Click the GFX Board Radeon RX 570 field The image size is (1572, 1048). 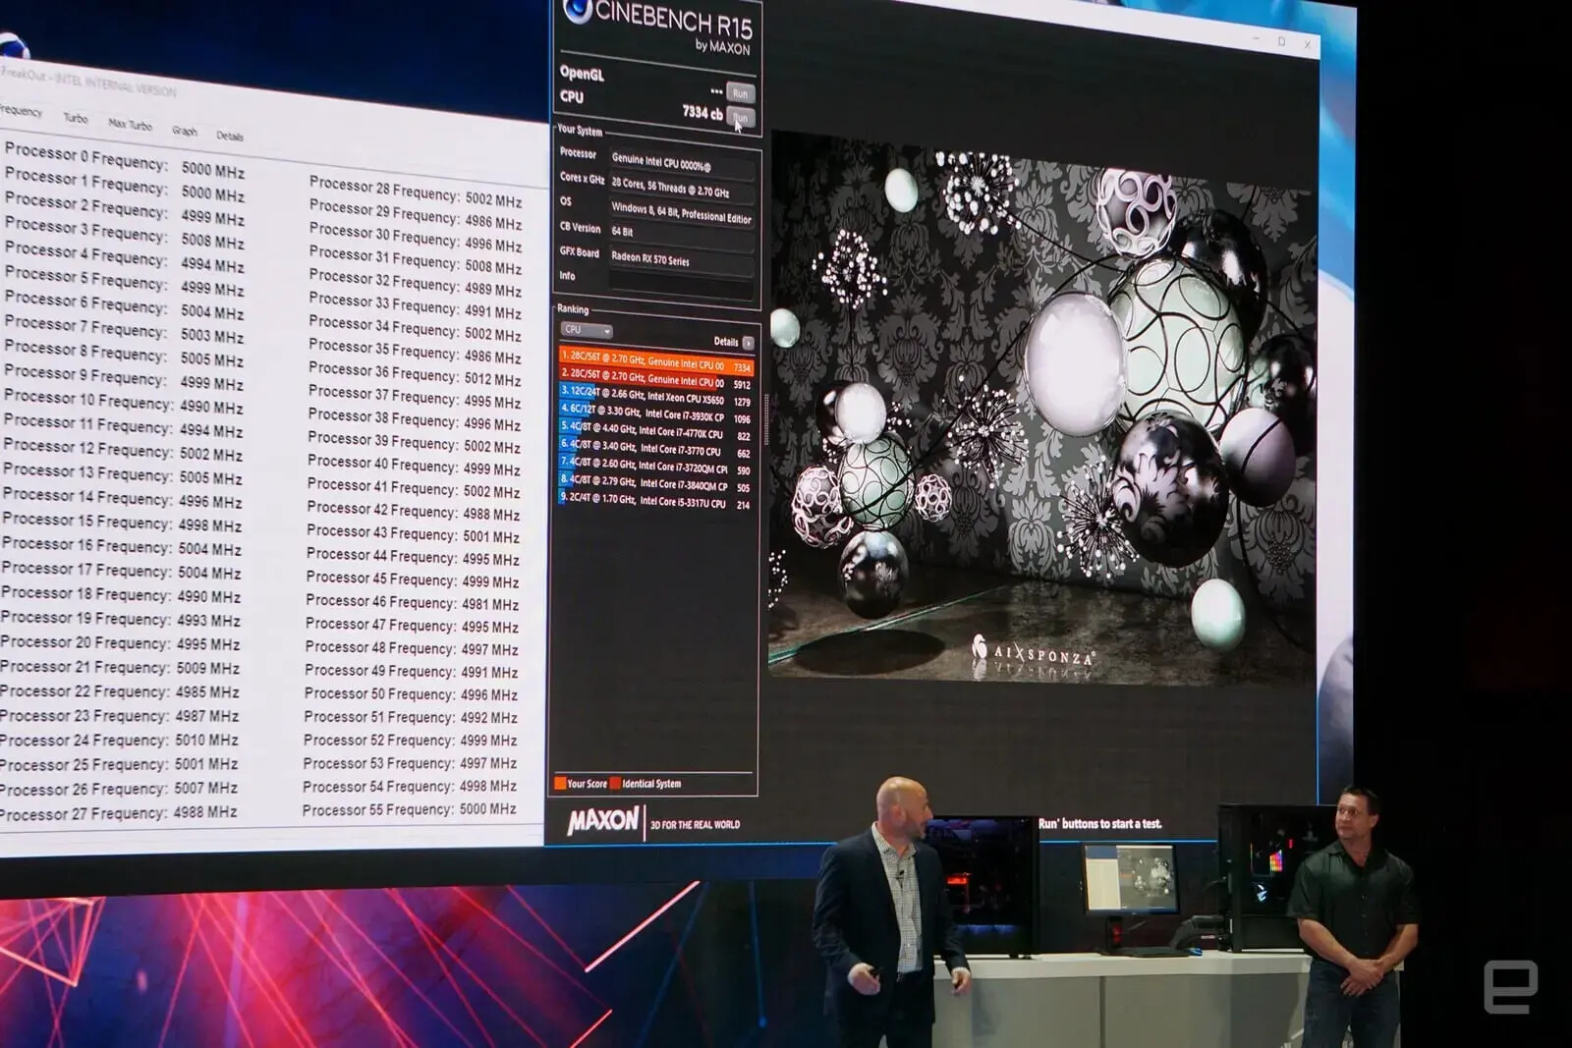coord(682,259)
